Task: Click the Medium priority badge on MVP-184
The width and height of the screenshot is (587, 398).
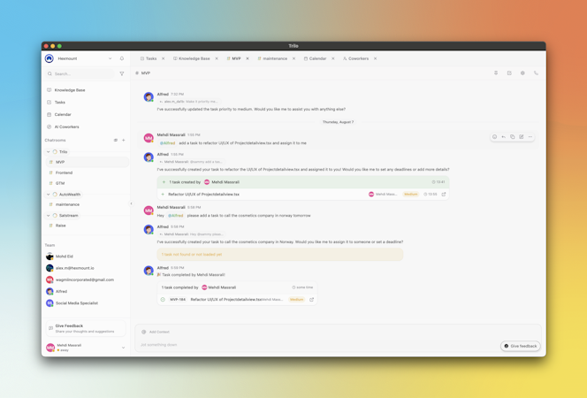Action: (x=296, y=300)
